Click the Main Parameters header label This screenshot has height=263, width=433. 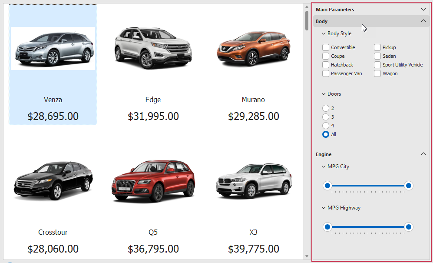click(x=335, y=10)
